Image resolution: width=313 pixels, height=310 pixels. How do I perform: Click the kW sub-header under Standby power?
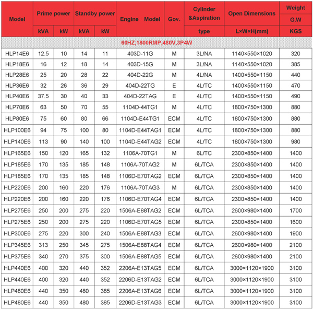[105, 31]
